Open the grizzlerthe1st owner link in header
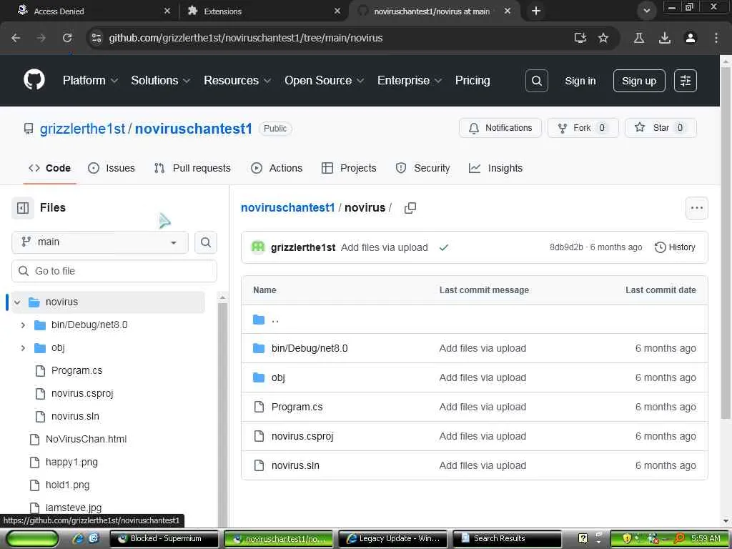Viewport: 732px width, 549px height. coord(82,129)
